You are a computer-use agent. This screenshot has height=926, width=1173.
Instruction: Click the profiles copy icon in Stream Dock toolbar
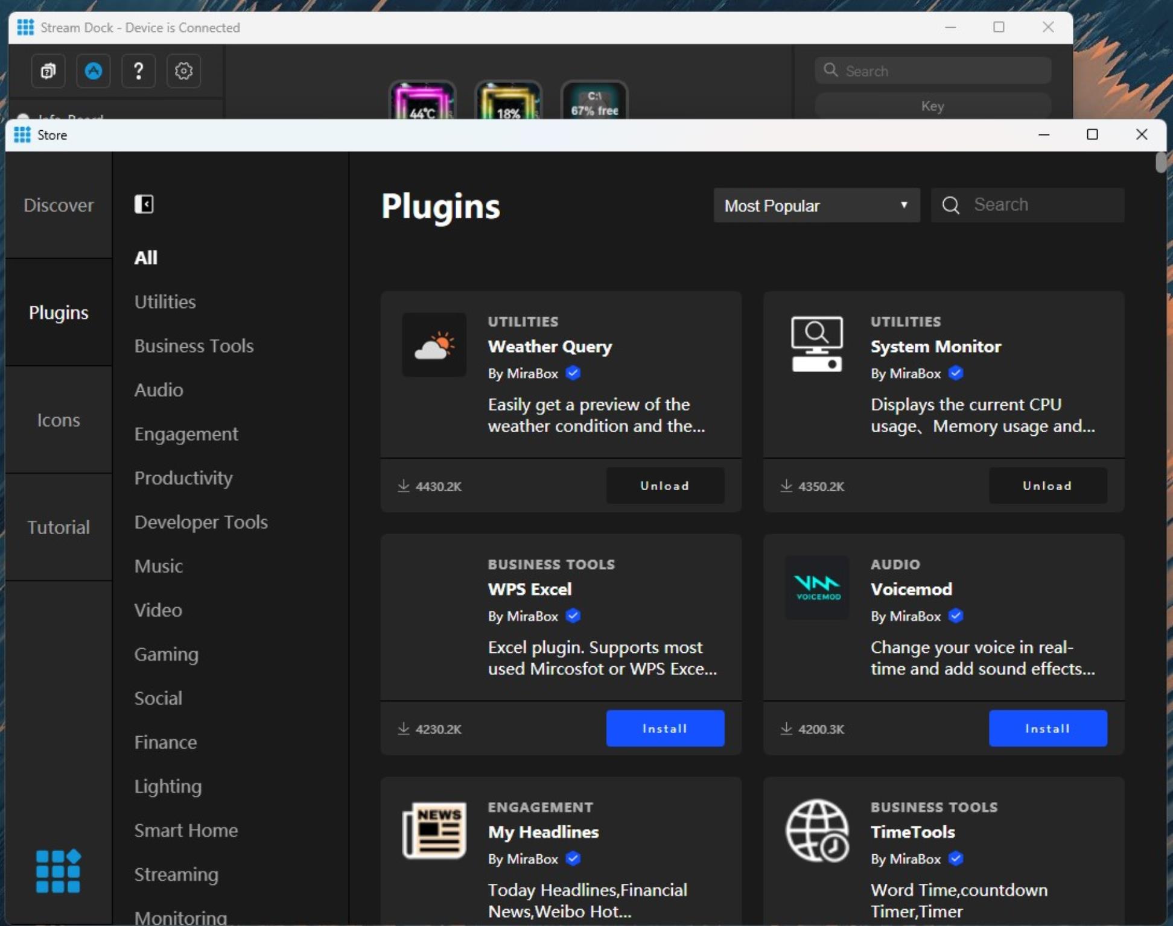coord(48,71)
